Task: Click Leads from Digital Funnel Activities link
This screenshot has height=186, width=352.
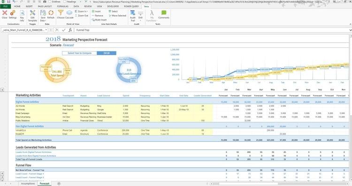Action: coord(33,152)
